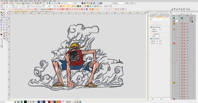The height and width of the screenshot is (103, 198).
Task: Choose the satin fill stitch icon
Action: coord(48,9)
